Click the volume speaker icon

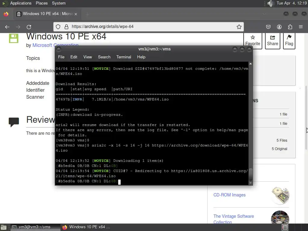tap(270, 3)
